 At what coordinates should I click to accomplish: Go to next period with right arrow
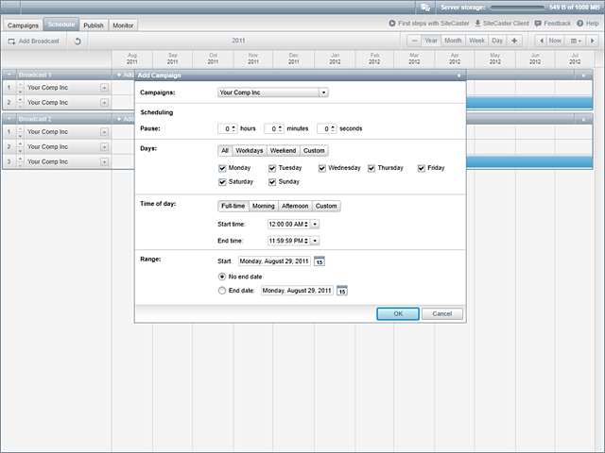click(x=592, y=41)
